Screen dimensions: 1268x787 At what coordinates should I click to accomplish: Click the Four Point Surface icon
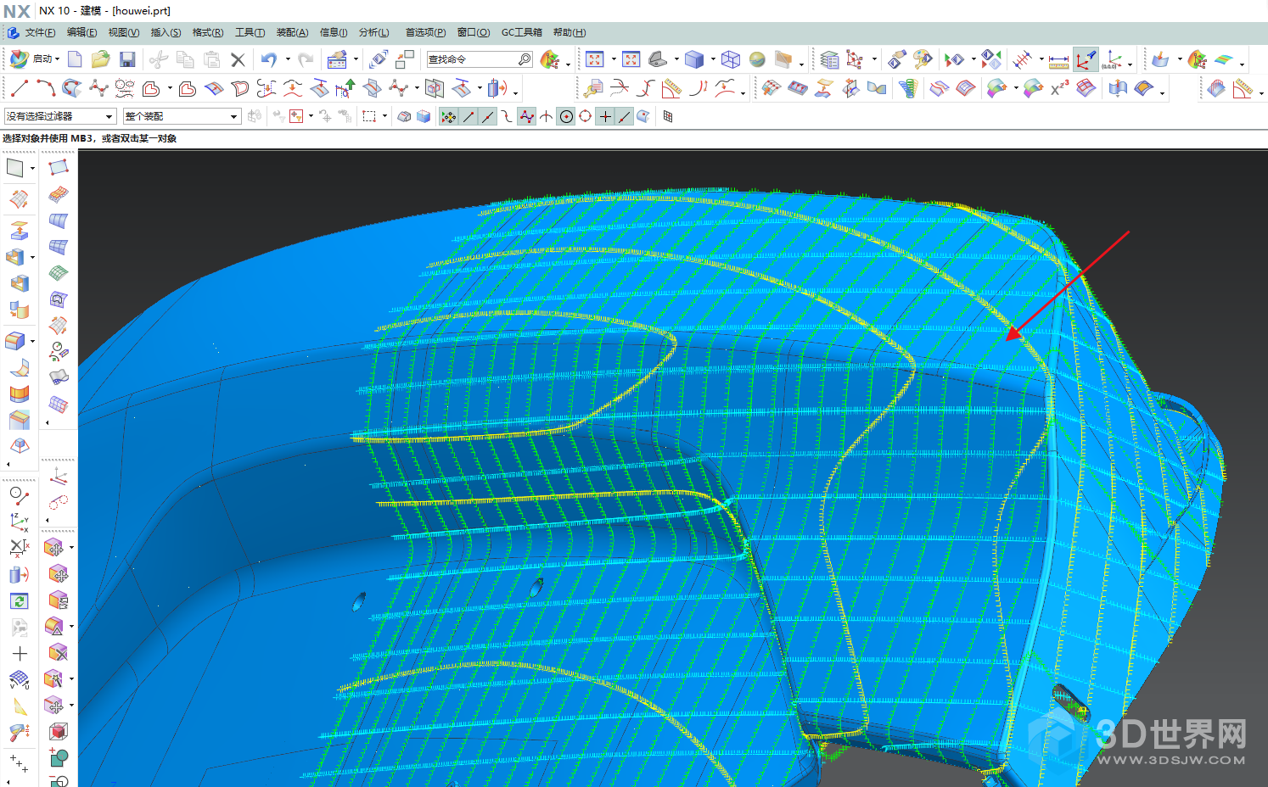point(58,168)
